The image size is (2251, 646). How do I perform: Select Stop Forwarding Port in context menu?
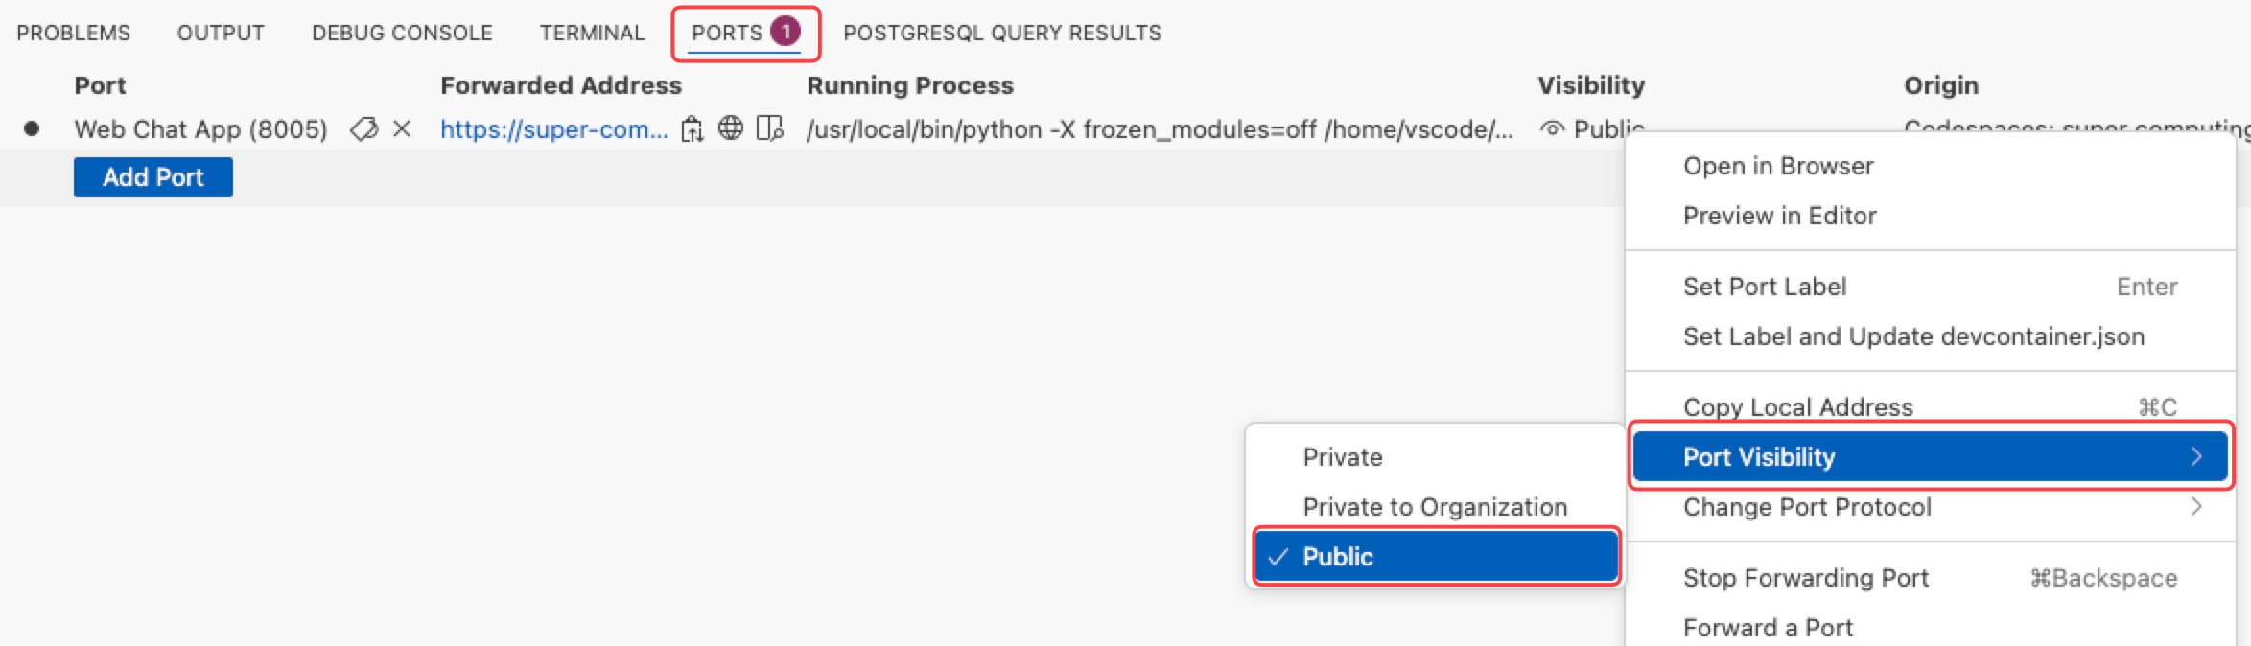tap(1805, 578)
